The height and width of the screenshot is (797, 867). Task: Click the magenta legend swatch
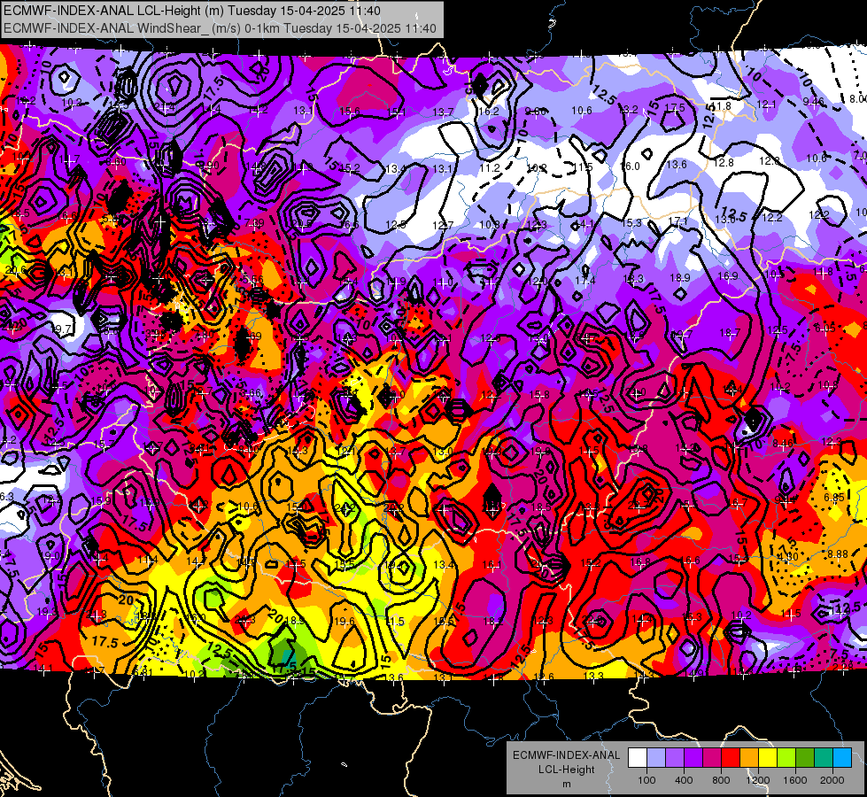(x=712, y=758)
